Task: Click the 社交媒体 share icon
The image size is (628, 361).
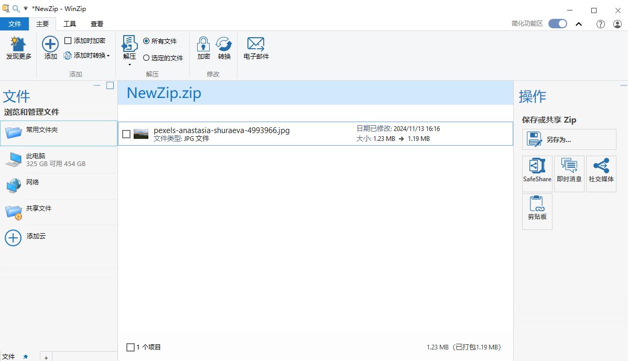Action: (x=601, y=165)
